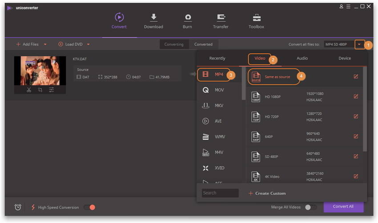The width and height of the screenshot is (378, 223).
Task: Select the WMV format
Action: [x=219, y=137]
